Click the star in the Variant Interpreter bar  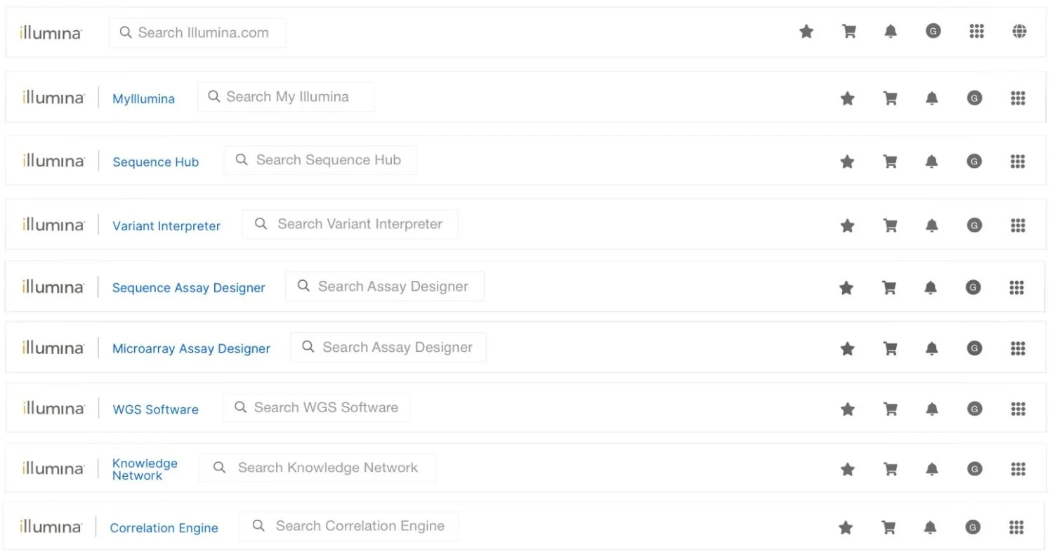click(847, 225)
